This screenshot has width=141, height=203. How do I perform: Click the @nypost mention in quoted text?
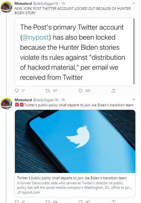[36, 38]
